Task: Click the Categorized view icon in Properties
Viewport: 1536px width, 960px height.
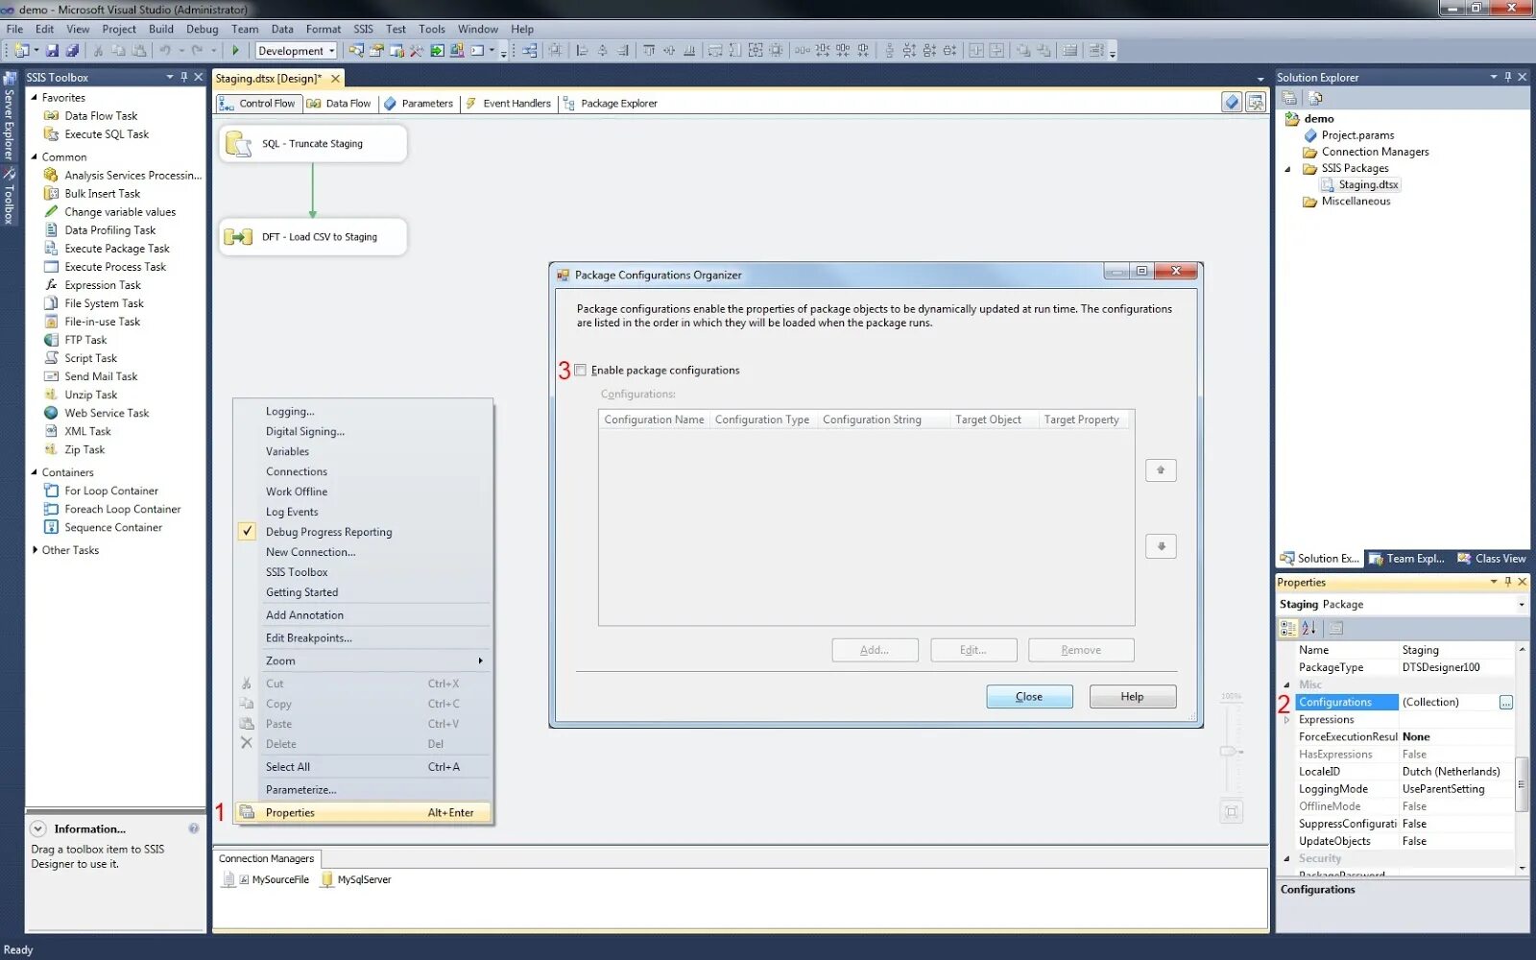Action: click(1288, 628)
